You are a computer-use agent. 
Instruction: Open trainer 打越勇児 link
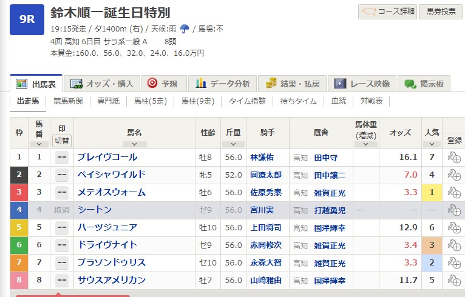pos(330,210)
